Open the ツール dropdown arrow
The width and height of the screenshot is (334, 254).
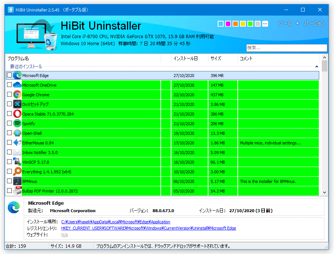tap(297, 23)
